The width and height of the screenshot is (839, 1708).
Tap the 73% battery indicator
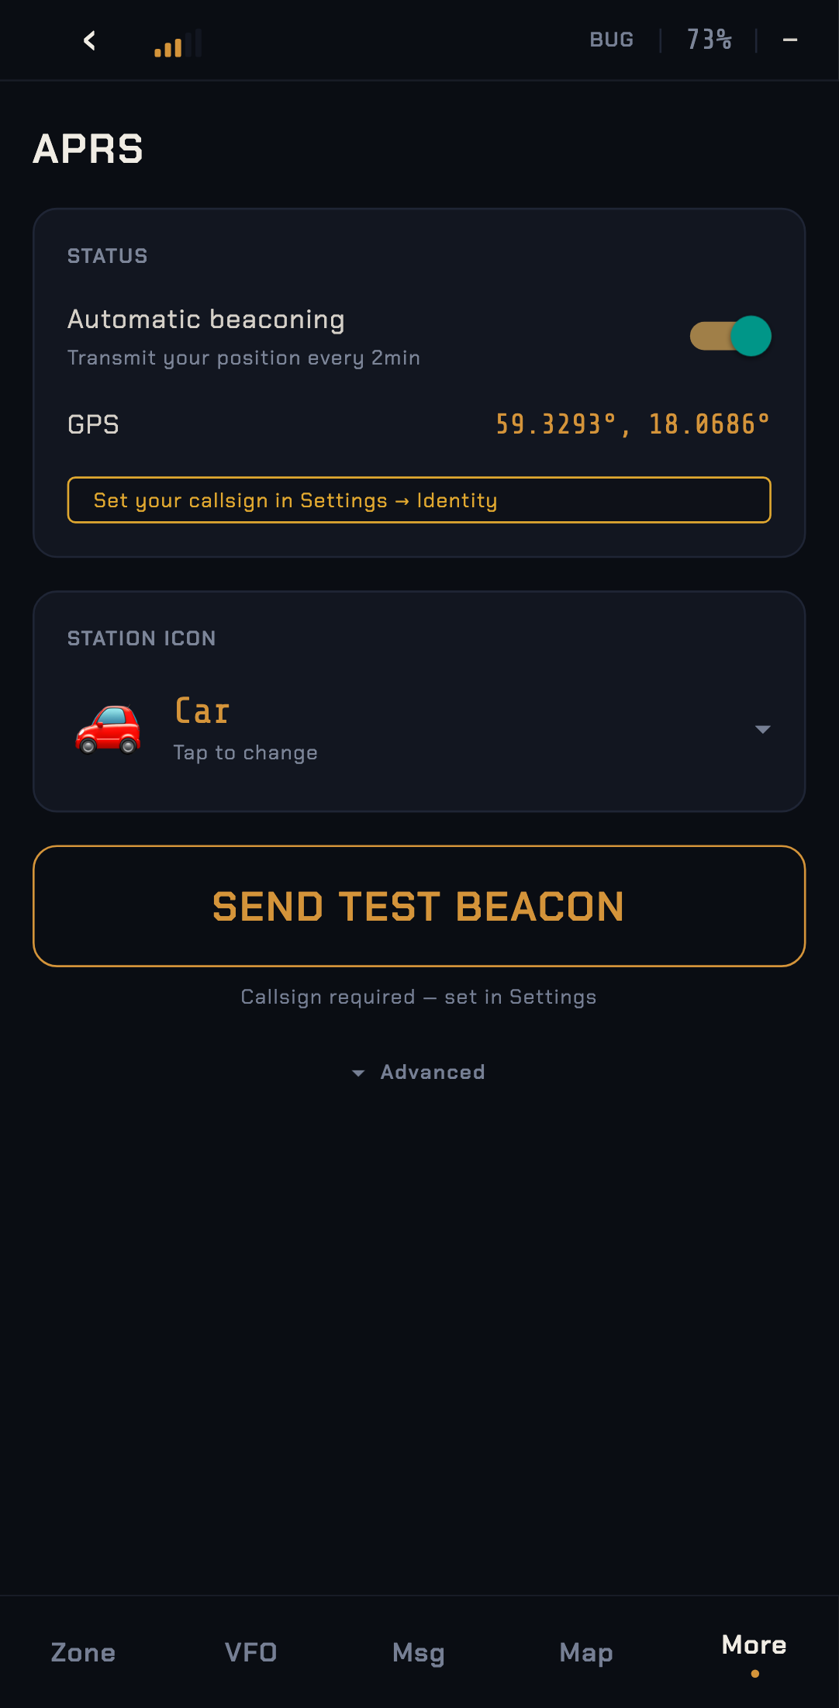pyautogui.click(x=709, y=40)
